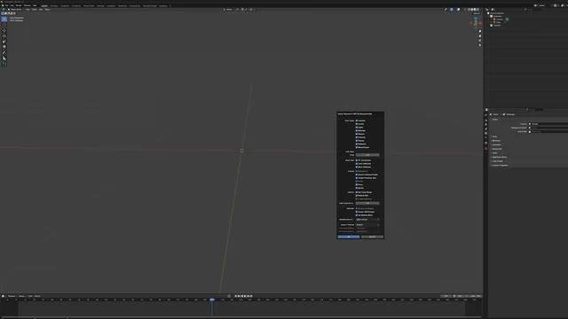Screen dimensions: 568x319
Task: Toggle viewport gizmos icon in header
Action: point(452,10)
